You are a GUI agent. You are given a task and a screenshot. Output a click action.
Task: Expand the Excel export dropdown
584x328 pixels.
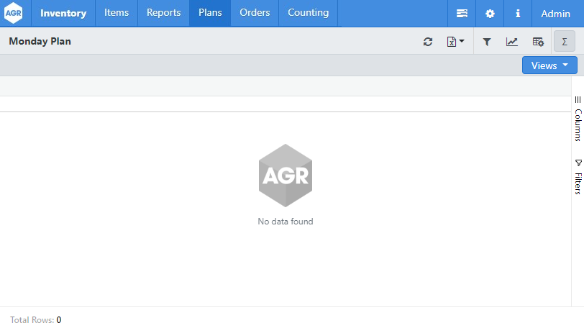point(456,42)
